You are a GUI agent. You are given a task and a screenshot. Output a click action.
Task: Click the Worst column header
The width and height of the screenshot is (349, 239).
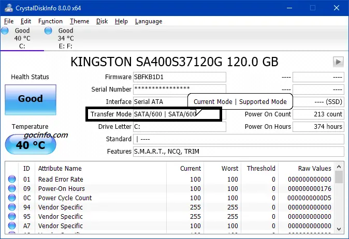pyautogui.click(x=222, y=169)
